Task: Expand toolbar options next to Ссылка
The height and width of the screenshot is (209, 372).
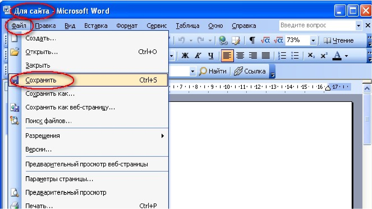Action: coord(272,71)
